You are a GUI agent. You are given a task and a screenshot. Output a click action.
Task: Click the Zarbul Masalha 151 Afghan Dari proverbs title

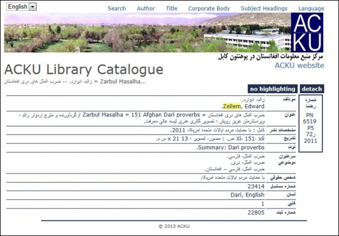[x=141, y=115]
